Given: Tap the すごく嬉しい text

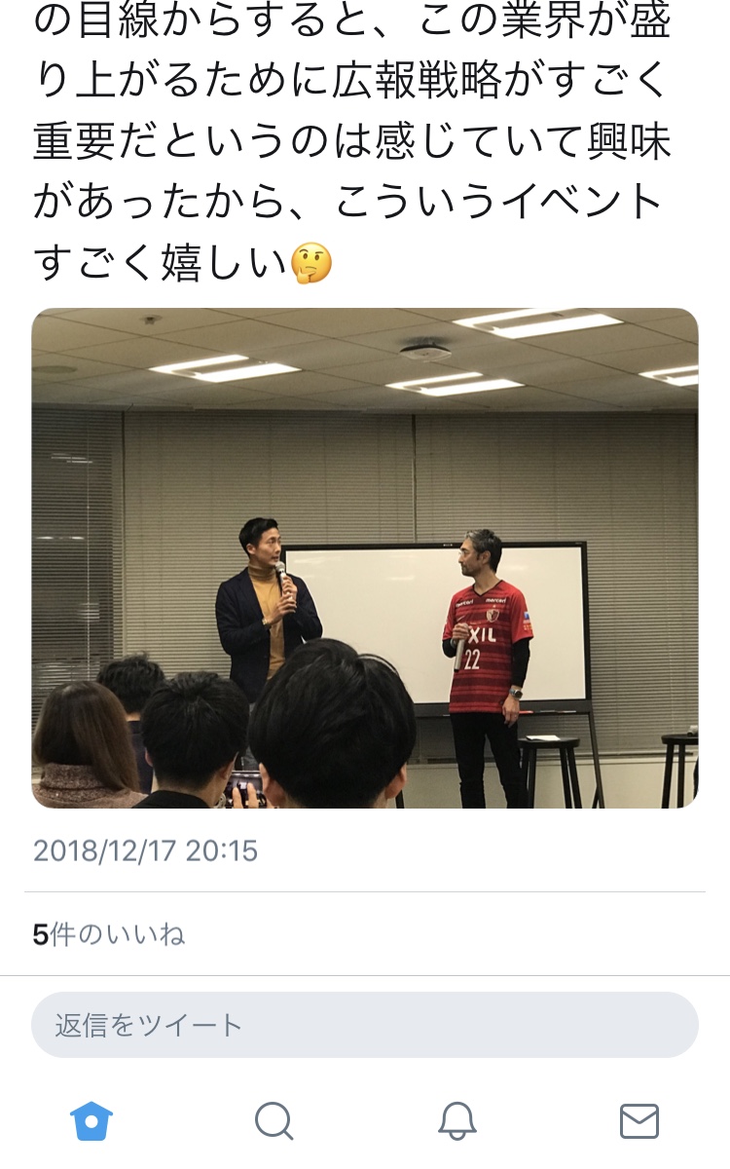Looking at the screenshot, I should tap(162, 263).
